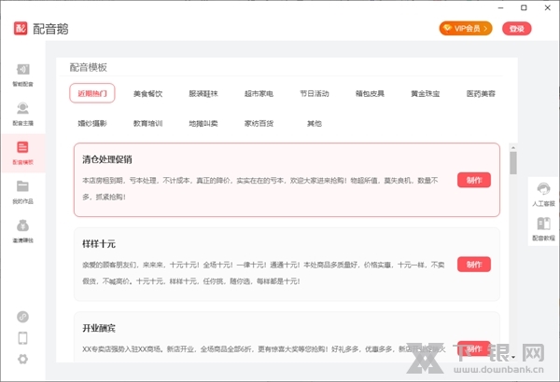Switch to the 服装鞋袜 category
This screenshot has width=560, height=382.
tap(203, 94)
